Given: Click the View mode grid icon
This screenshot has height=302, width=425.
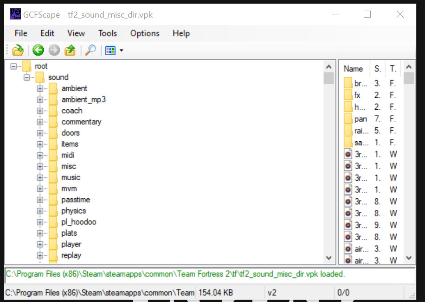Looking at the screenshot, I should pos(110,50).
